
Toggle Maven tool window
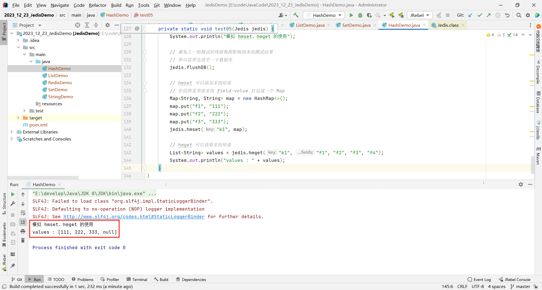click(x=538, y=156)
